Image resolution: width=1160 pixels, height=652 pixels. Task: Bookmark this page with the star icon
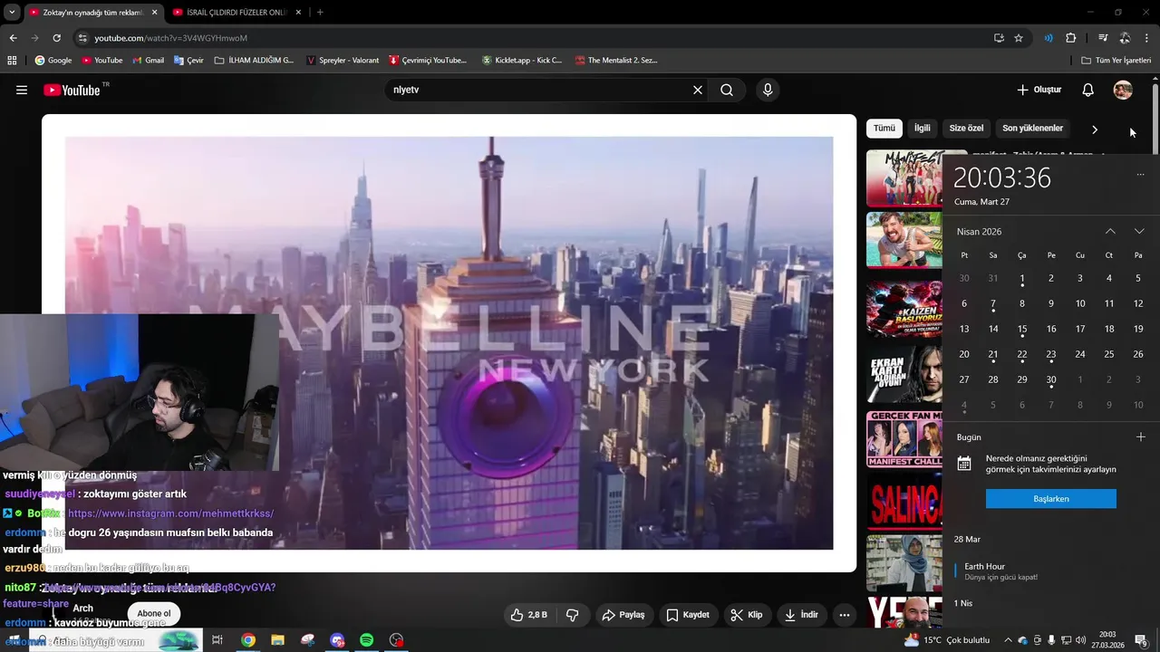coord(1019,38)
